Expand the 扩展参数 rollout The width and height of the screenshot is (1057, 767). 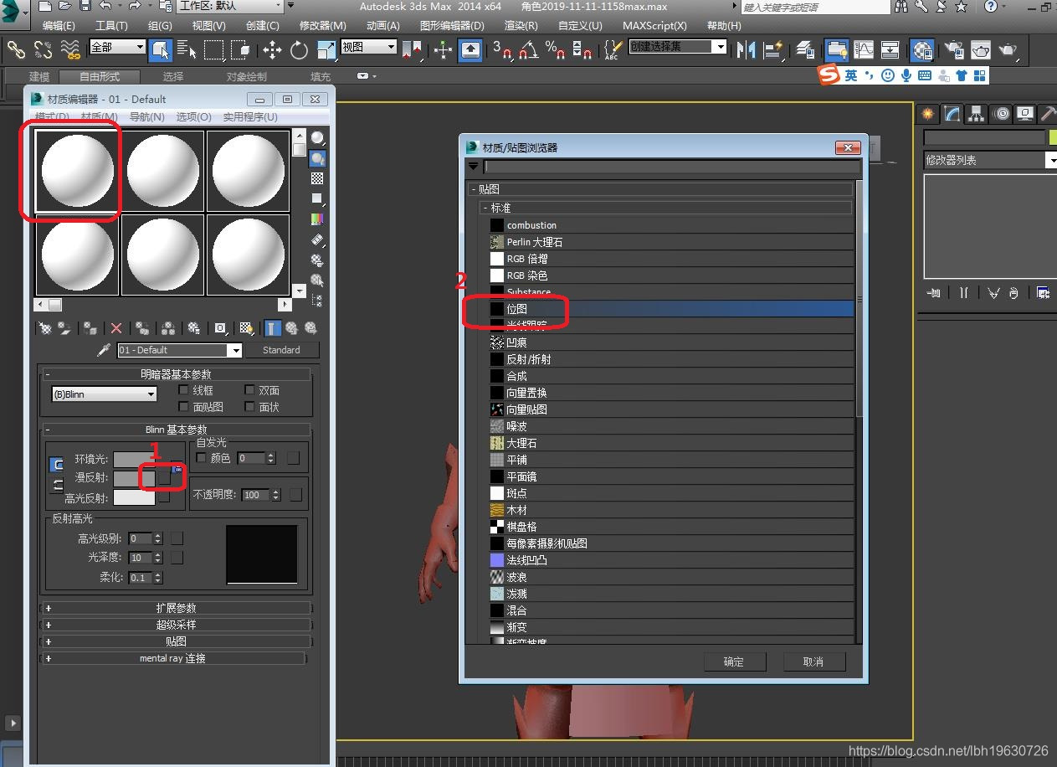click(x=176, y=608)
